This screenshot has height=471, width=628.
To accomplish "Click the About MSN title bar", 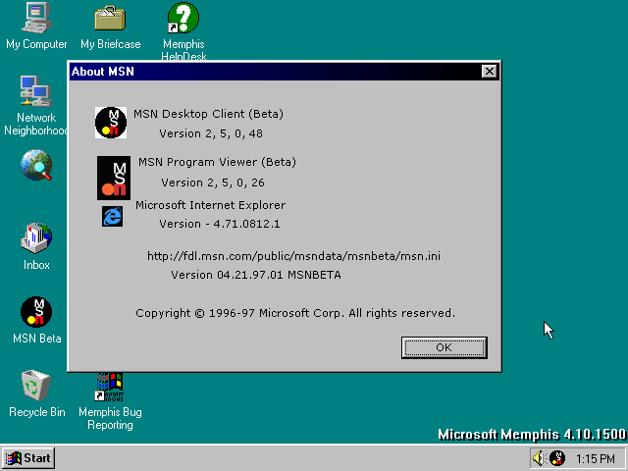I will 284,72.
